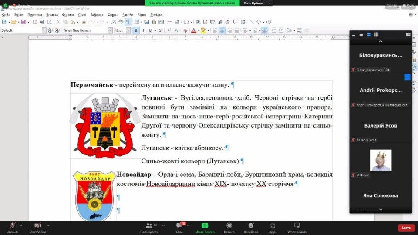Select the Basic Shapes diamond icon

pos(259,22)
